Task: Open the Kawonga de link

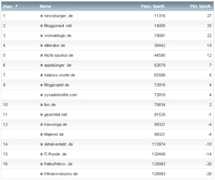Action: [x=55, y=124]
